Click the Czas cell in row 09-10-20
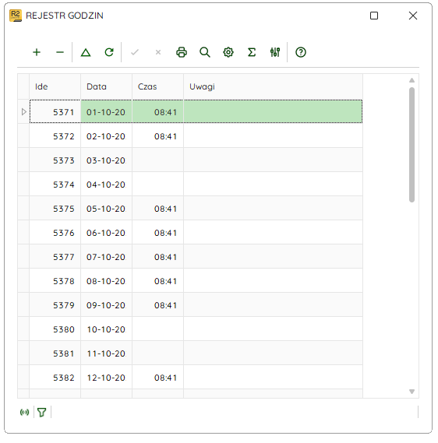The height and width of the screenshot is (443, 438). click(157, 305)
